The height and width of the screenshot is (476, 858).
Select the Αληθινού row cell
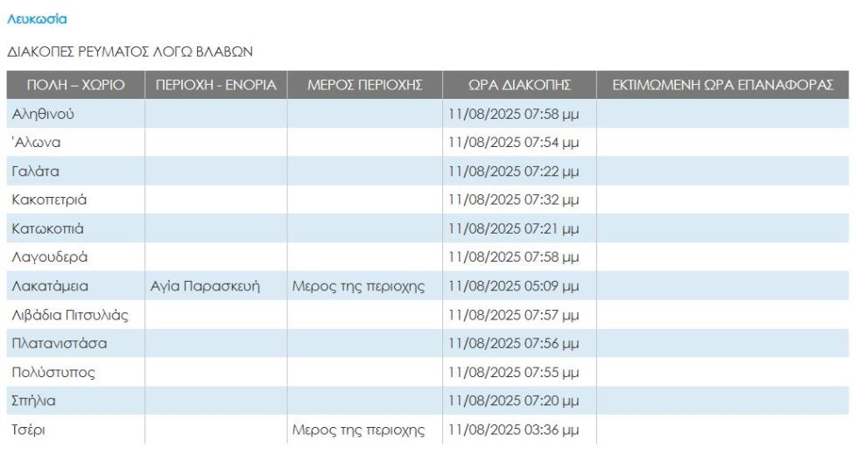43,113
